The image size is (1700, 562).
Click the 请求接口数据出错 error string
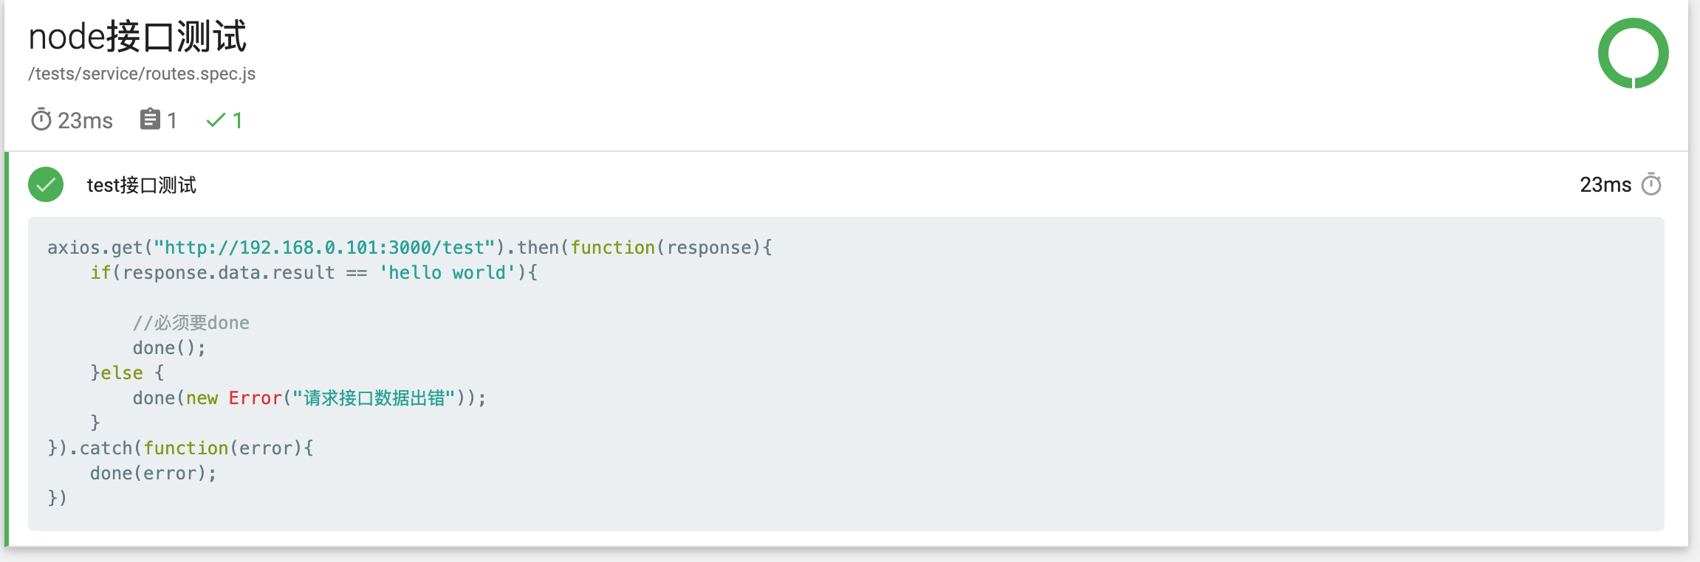374,398
